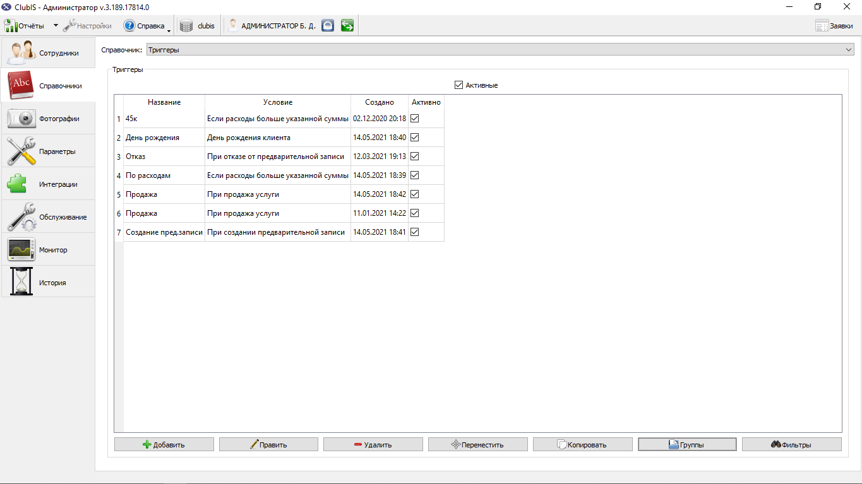862x484 pixels.
Task: Click the green switch user icon
Action: pyautogui.click(x=347, y=26)
